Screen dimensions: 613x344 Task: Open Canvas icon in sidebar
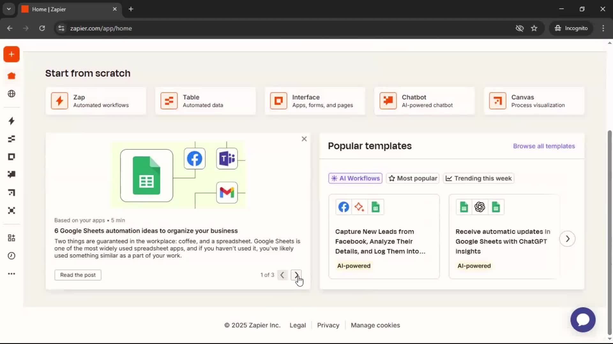(x=11, y=193)
